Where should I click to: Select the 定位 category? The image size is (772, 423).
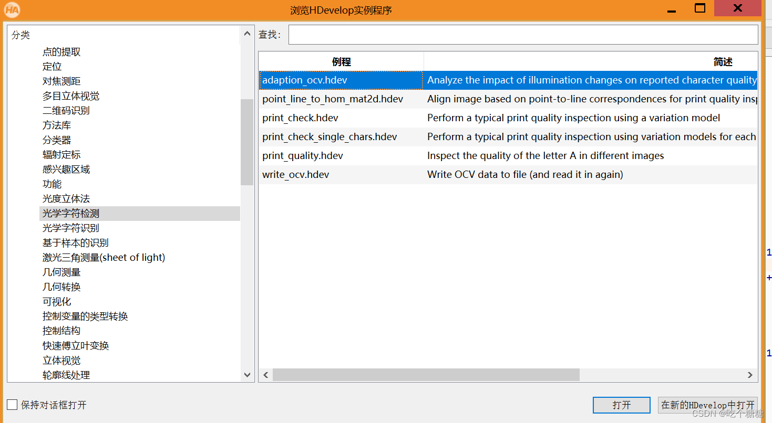coord(52,67)
